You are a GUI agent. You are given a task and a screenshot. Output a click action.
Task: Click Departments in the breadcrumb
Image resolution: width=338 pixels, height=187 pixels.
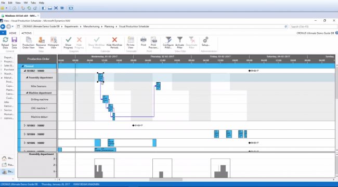[71, 26]
